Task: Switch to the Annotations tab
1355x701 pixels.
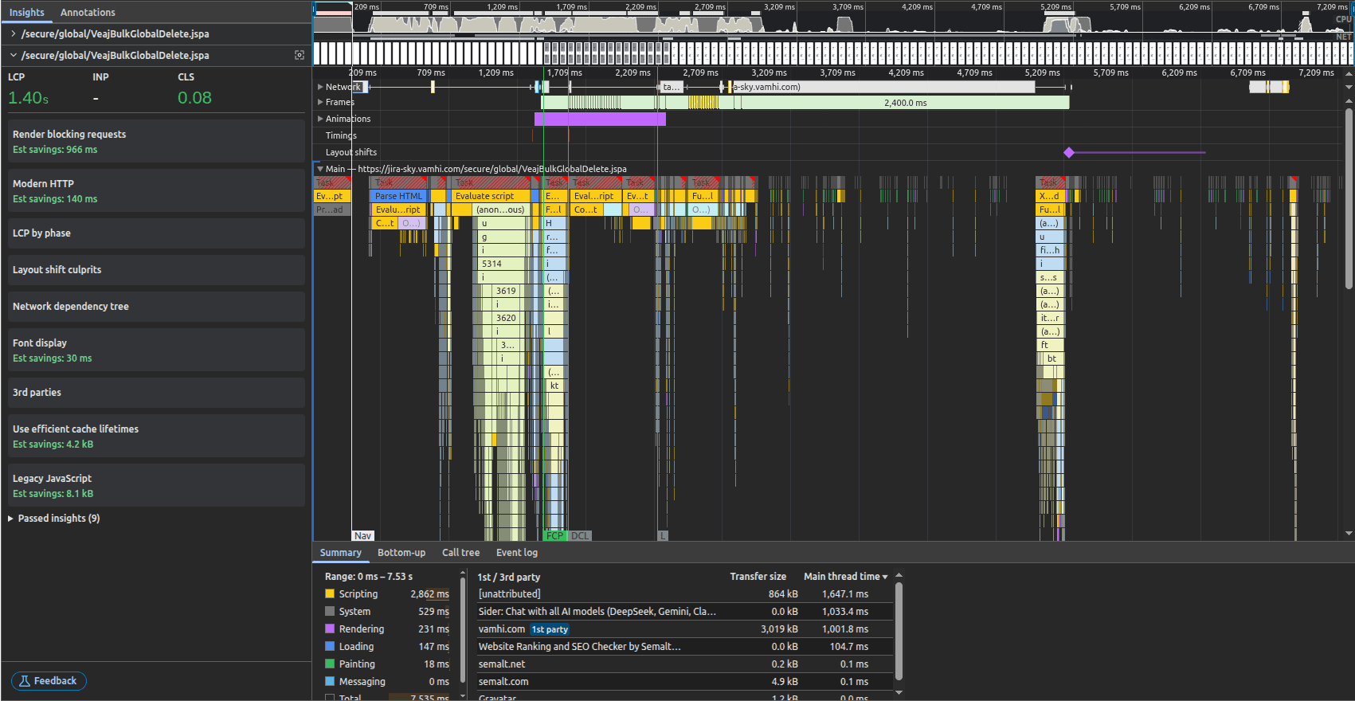Action: (x=88, y=13)
